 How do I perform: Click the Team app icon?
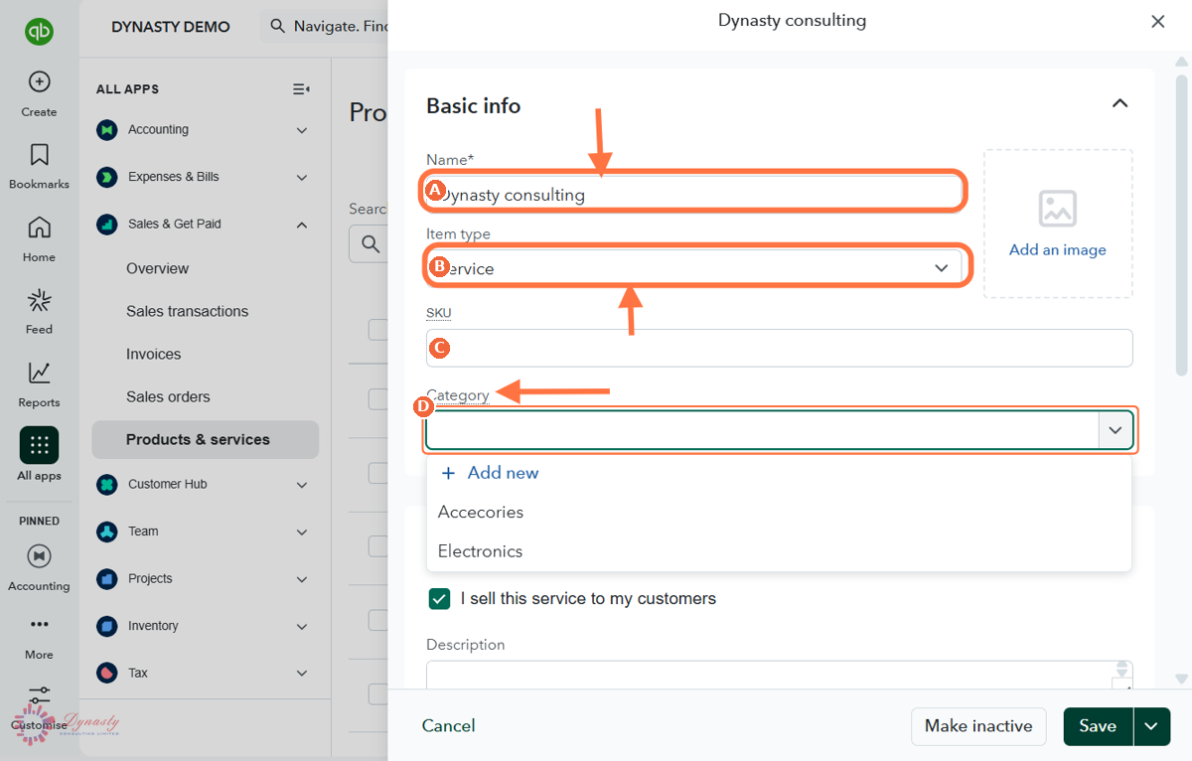pos(106,532)
